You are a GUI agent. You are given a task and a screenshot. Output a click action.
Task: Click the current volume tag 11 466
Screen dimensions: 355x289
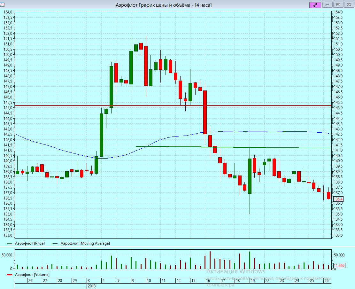click(339, 265)
